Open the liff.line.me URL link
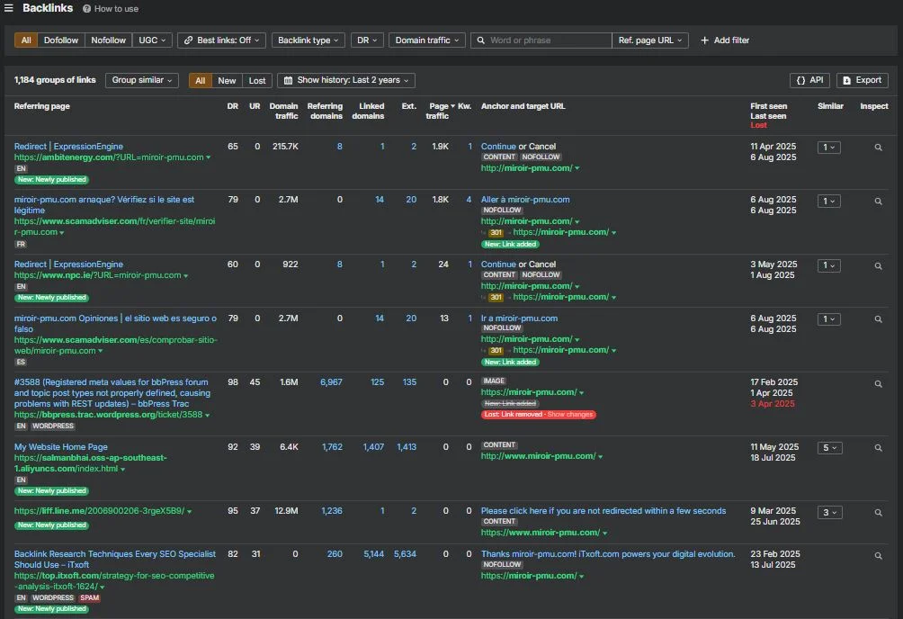Image resolution: width=903 pixels, height=619 pixels. (x=99, y=511)
